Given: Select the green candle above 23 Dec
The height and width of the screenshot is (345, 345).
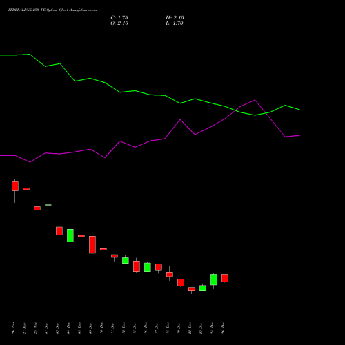Looking at the screenshot, I should coord(203,288).
